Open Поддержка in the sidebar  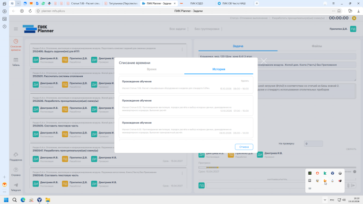point(16,157)
